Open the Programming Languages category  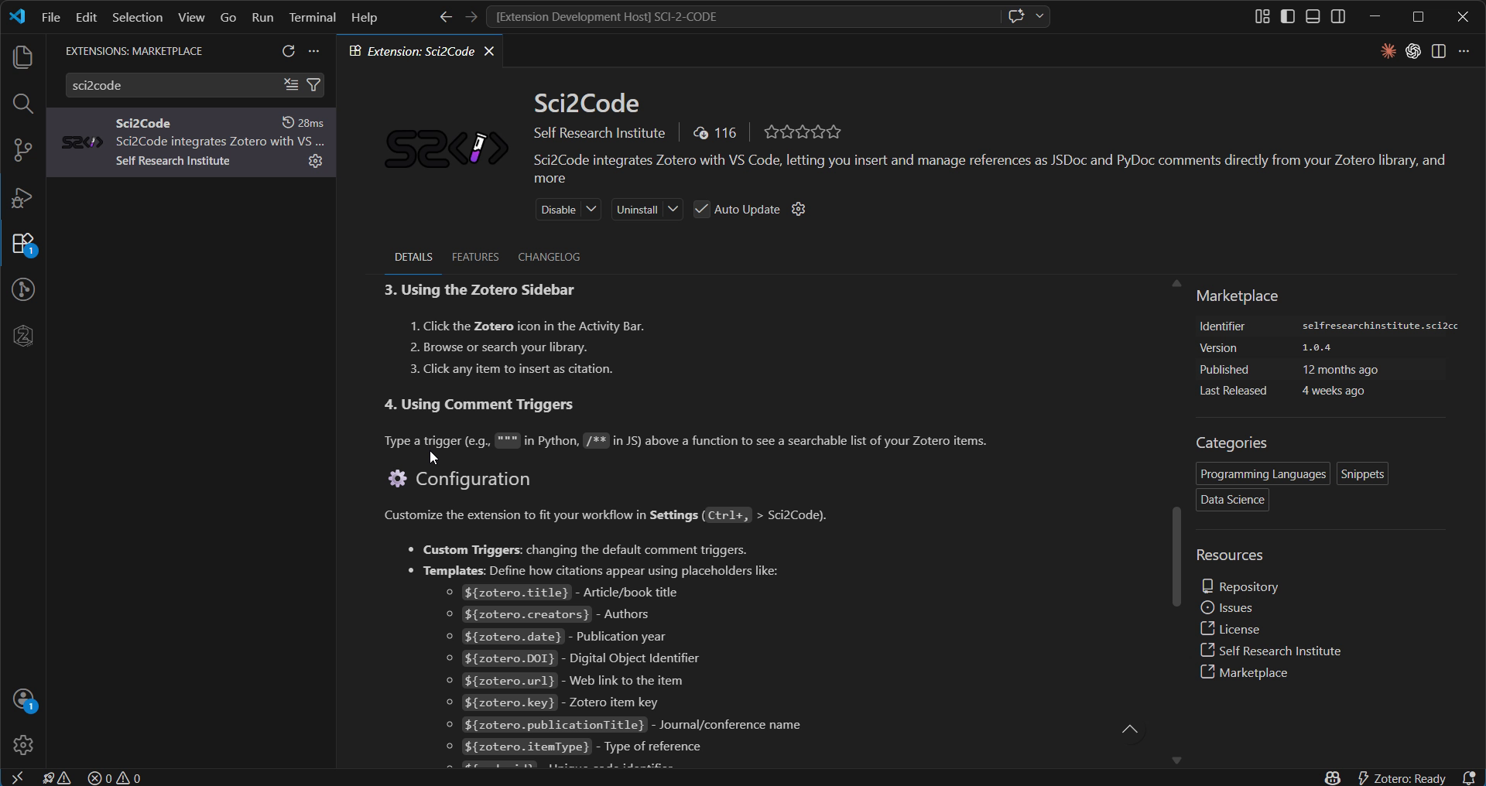pos(1263,474)
